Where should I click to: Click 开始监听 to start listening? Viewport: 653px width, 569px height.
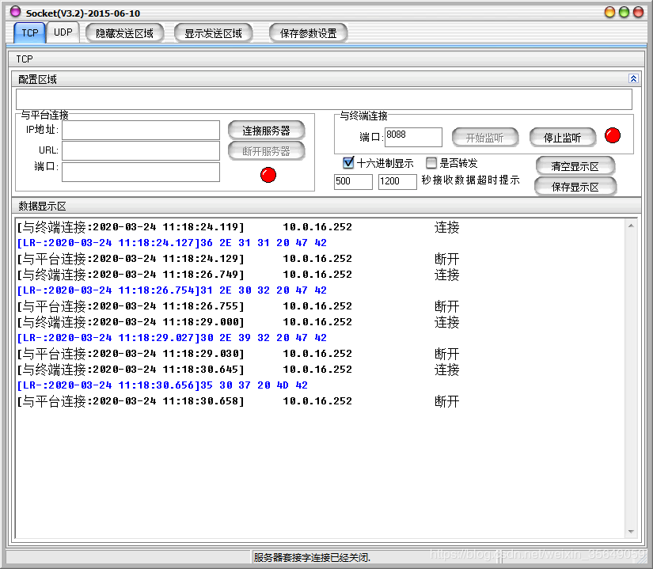click(x=485, y=136)
